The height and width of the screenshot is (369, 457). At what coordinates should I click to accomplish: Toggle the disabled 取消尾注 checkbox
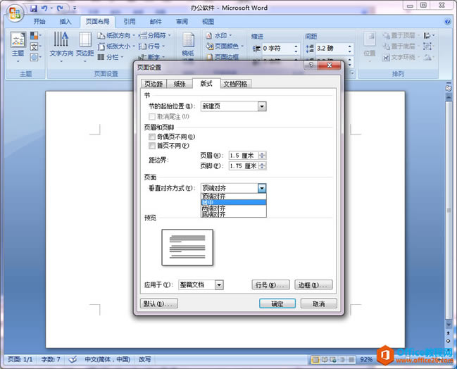tap(152, 117)
